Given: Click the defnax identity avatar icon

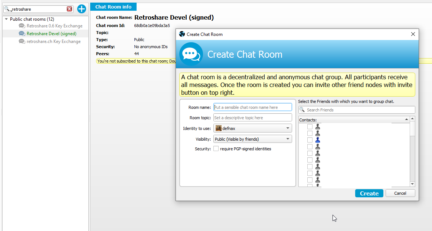Looking at the screenshot, I should tap(219, 128).
